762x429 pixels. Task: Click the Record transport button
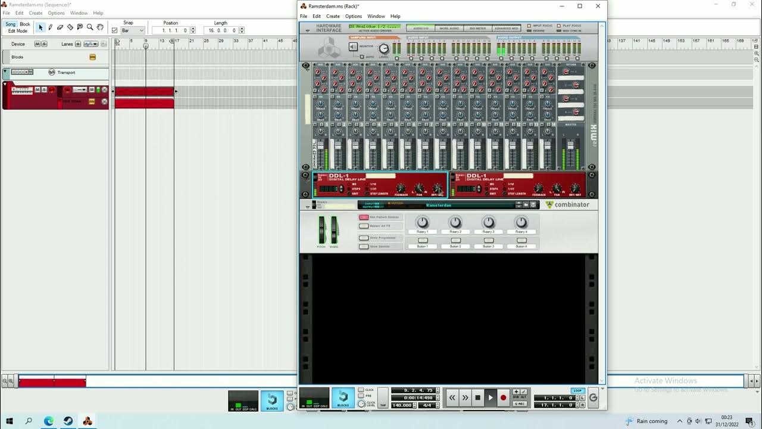click(503, 397)
